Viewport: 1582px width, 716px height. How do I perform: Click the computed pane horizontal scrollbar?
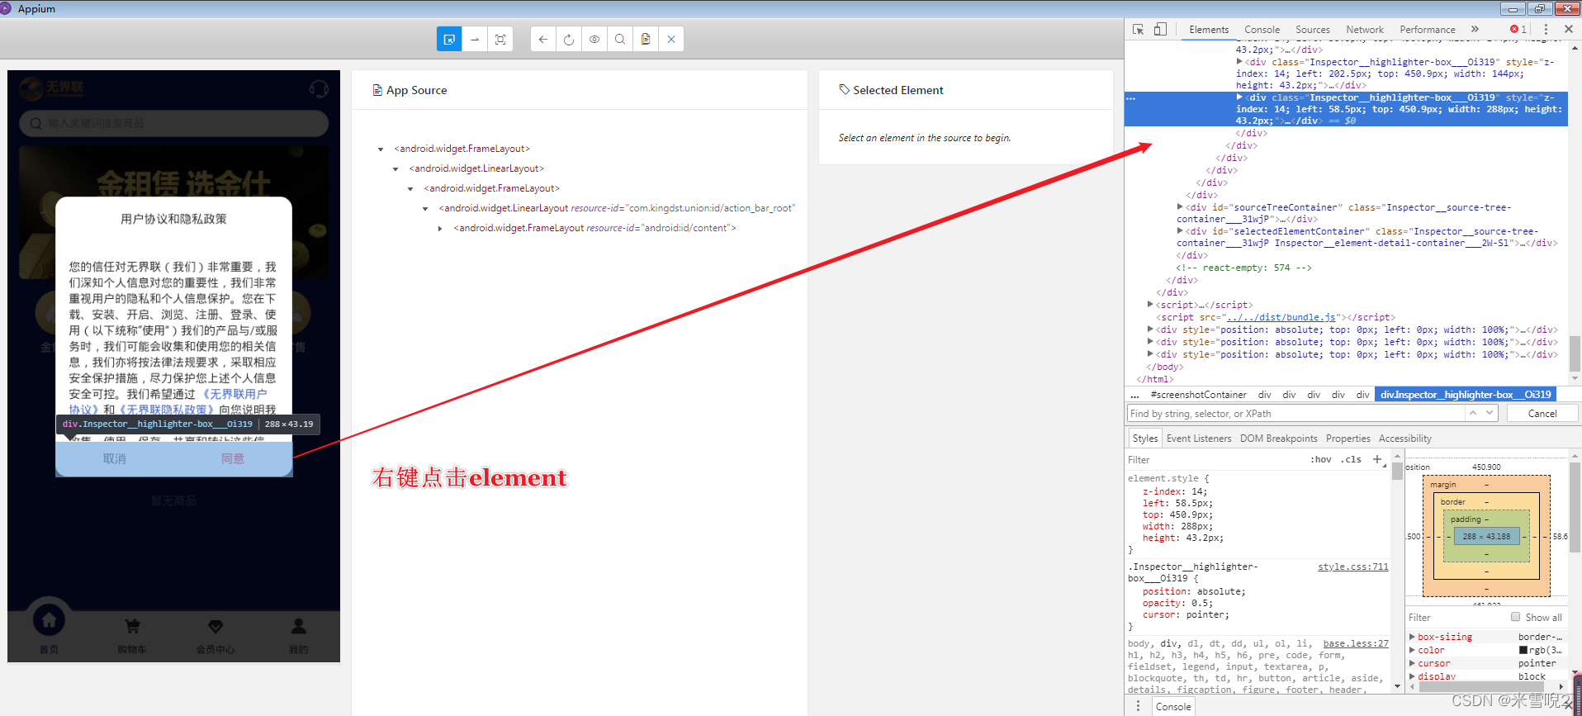click(x=1482, y=686)
